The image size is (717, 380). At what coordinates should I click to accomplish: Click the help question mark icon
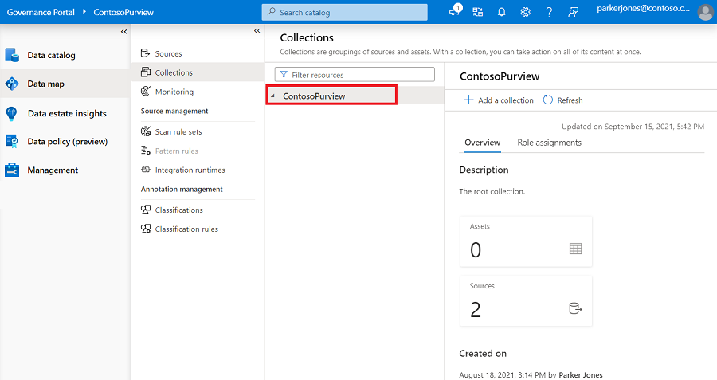549,12
